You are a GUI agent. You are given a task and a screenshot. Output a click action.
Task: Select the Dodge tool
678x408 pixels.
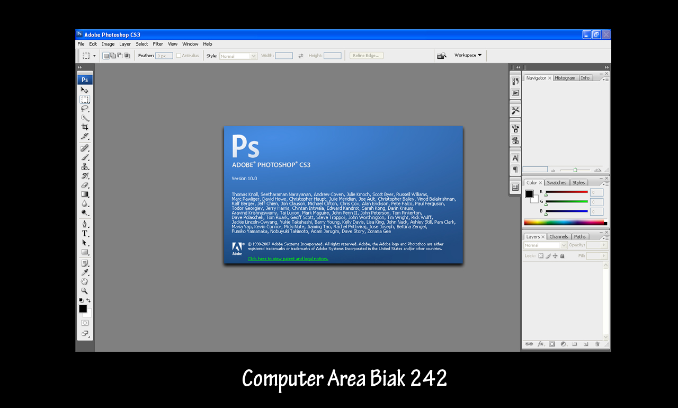pos(85,212)
